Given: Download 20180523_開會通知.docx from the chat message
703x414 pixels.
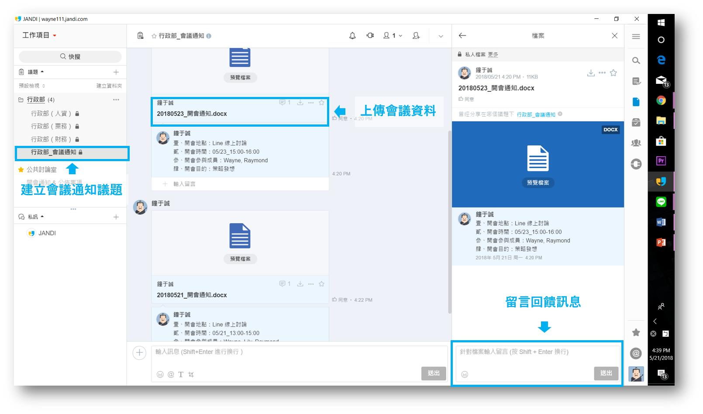Looking at the screenshot, I should tap(300, 103).
